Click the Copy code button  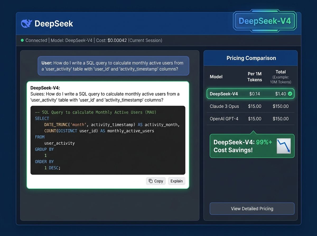point(156,181)
